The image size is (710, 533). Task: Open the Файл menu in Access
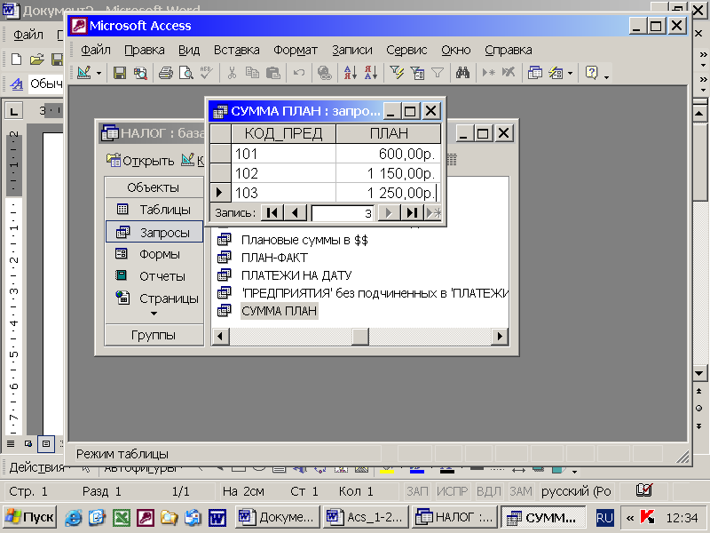(96, 50)
